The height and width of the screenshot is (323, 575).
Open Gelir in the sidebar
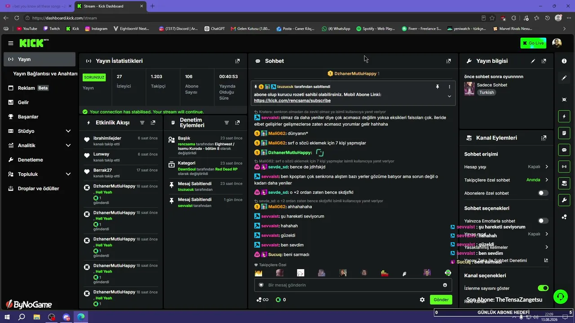click(40, 102)
